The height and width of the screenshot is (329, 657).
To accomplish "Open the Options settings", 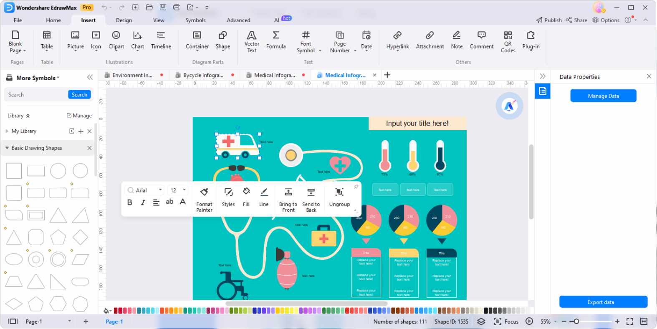I will pyautogui.click(x=606, y=20).
